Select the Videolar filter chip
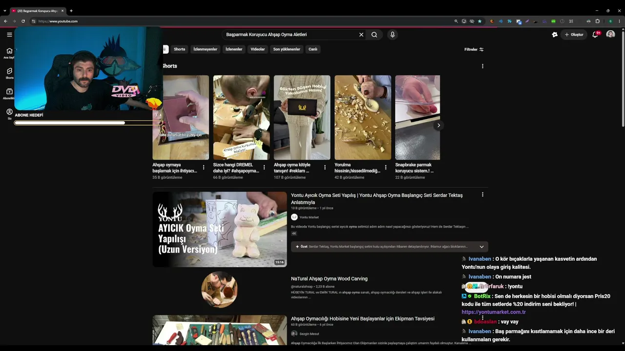The width and height of the screenshot is (625, 351). click(258, 49)
